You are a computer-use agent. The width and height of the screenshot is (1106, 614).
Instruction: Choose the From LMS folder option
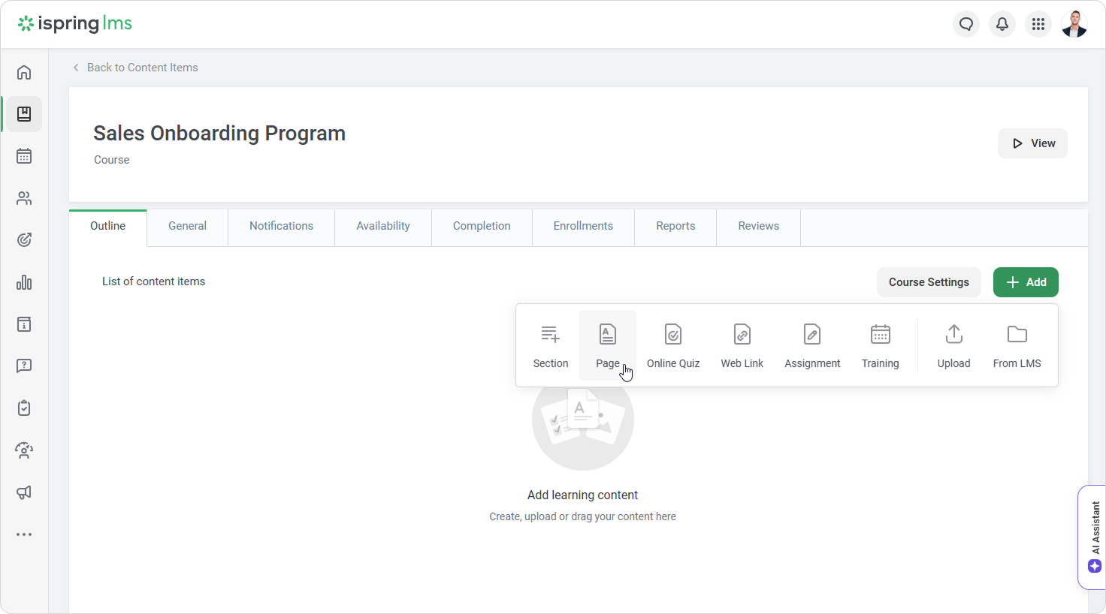click(1017, 345)
